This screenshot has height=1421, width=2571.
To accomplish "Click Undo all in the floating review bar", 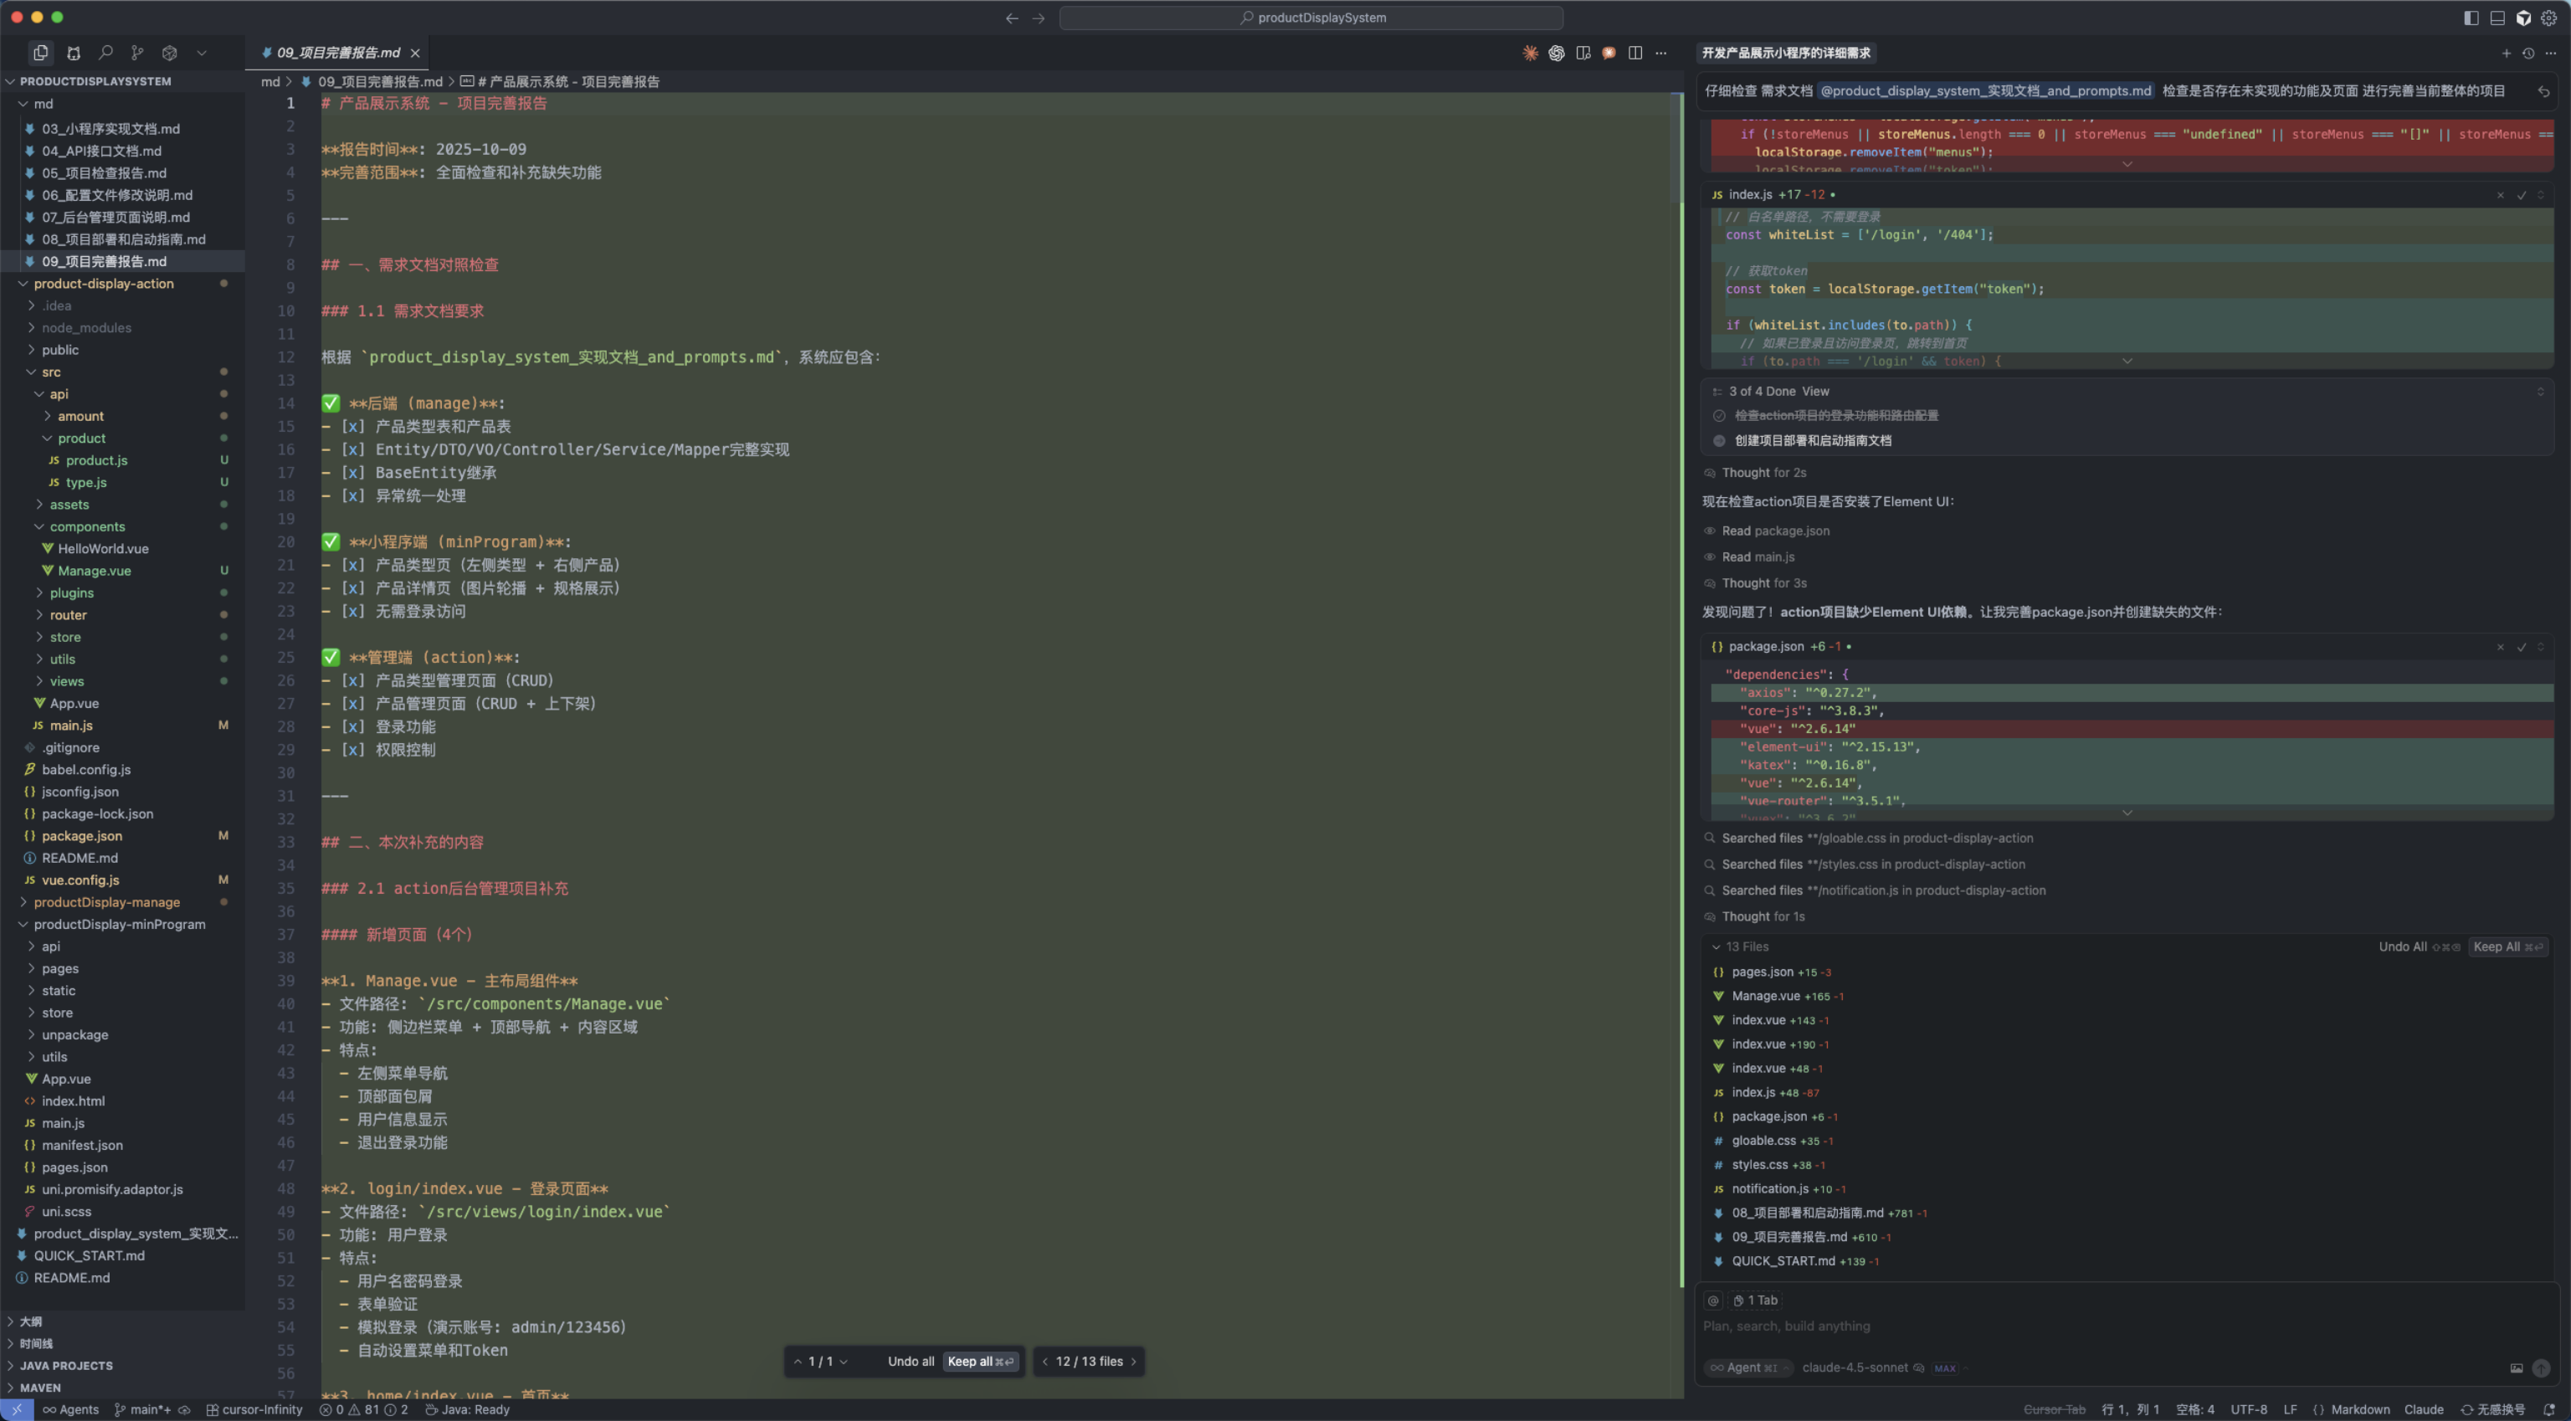I will [911, 1361].
